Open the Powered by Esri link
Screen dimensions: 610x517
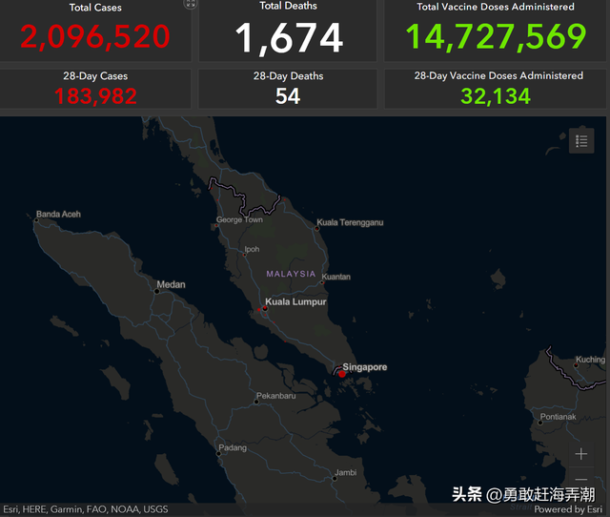coord(568,509)
